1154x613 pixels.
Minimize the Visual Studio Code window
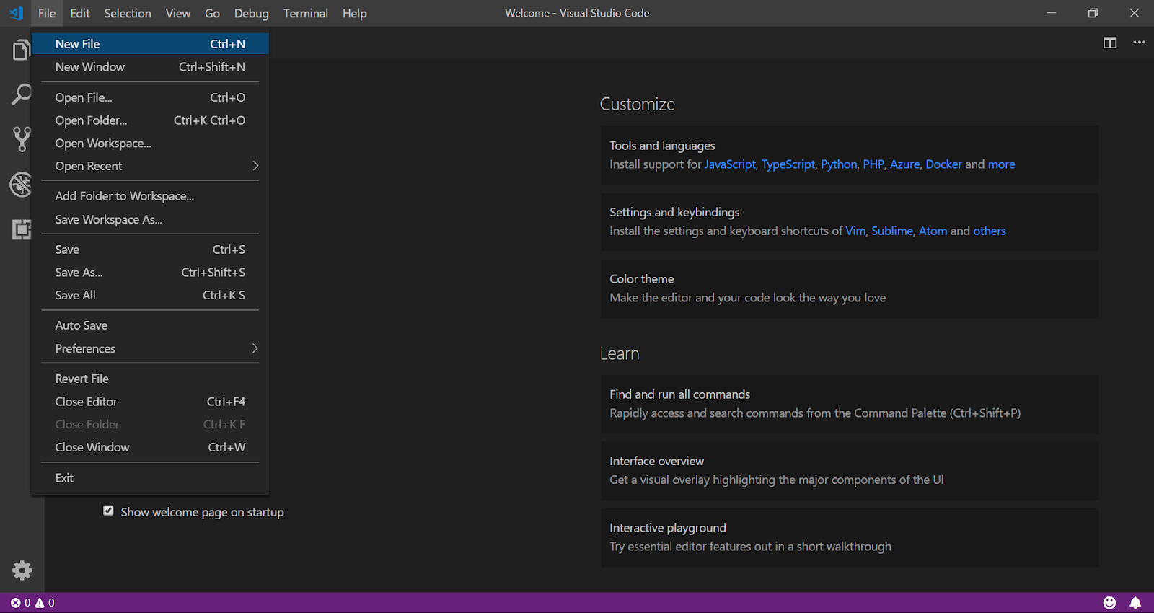(1052, 13)
